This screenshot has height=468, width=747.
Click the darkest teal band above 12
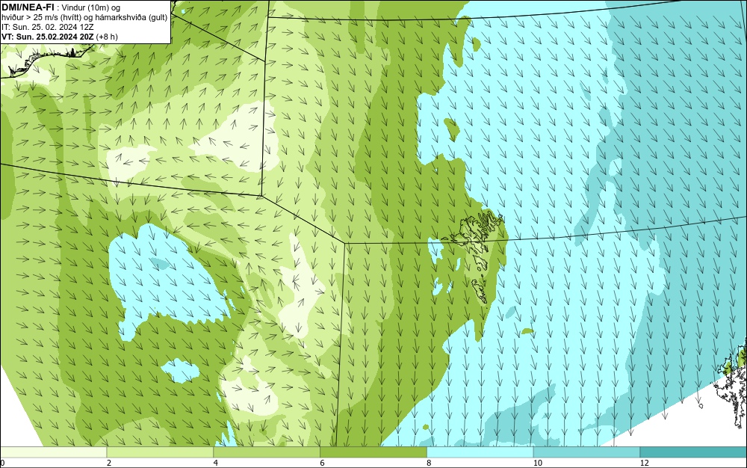[x=694, y=452]
